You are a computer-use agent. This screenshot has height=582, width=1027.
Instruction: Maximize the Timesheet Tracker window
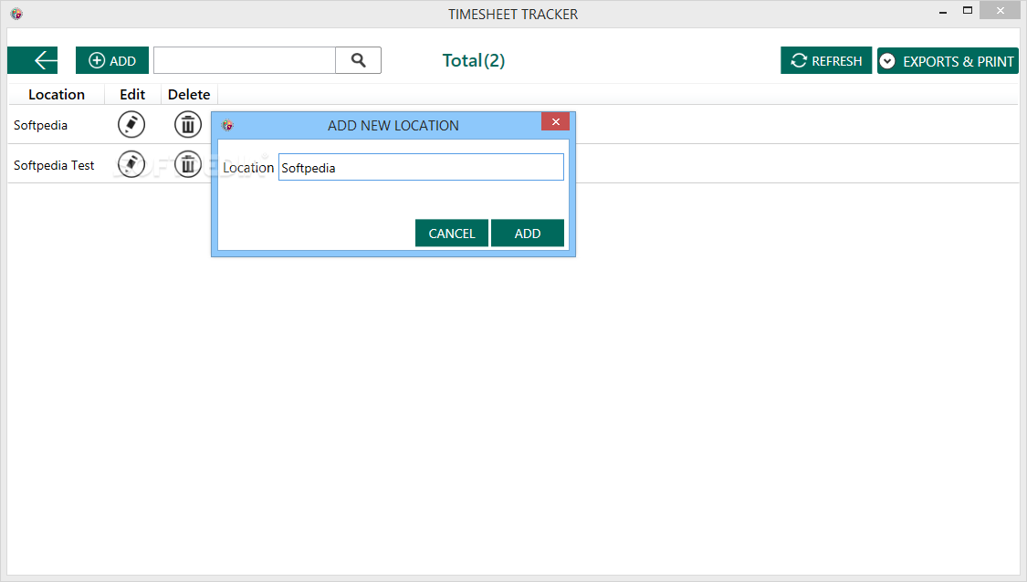point(968,10)
